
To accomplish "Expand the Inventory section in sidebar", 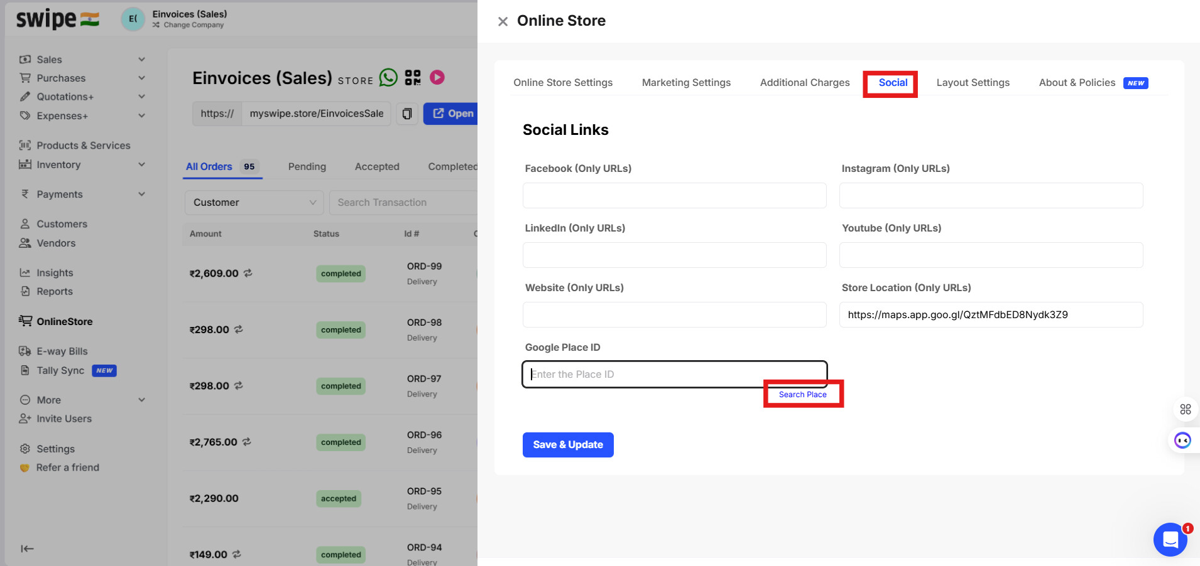I will 142,164.
